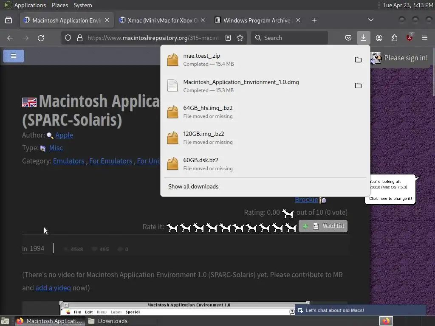Screen dimensions: 435x326
Task: Close the Xmac Mini vMac tab
Action: tap(203, 20)
